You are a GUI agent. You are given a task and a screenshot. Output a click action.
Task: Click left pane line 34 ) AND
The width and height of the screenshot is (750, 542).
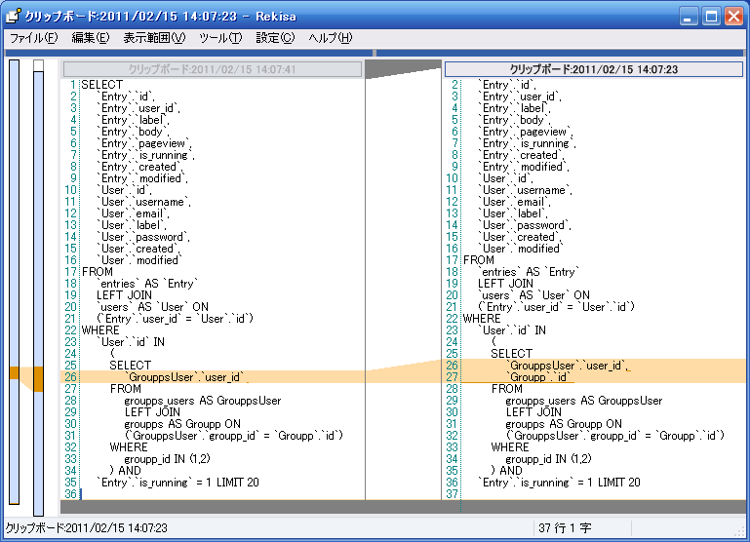click(125, 471)
